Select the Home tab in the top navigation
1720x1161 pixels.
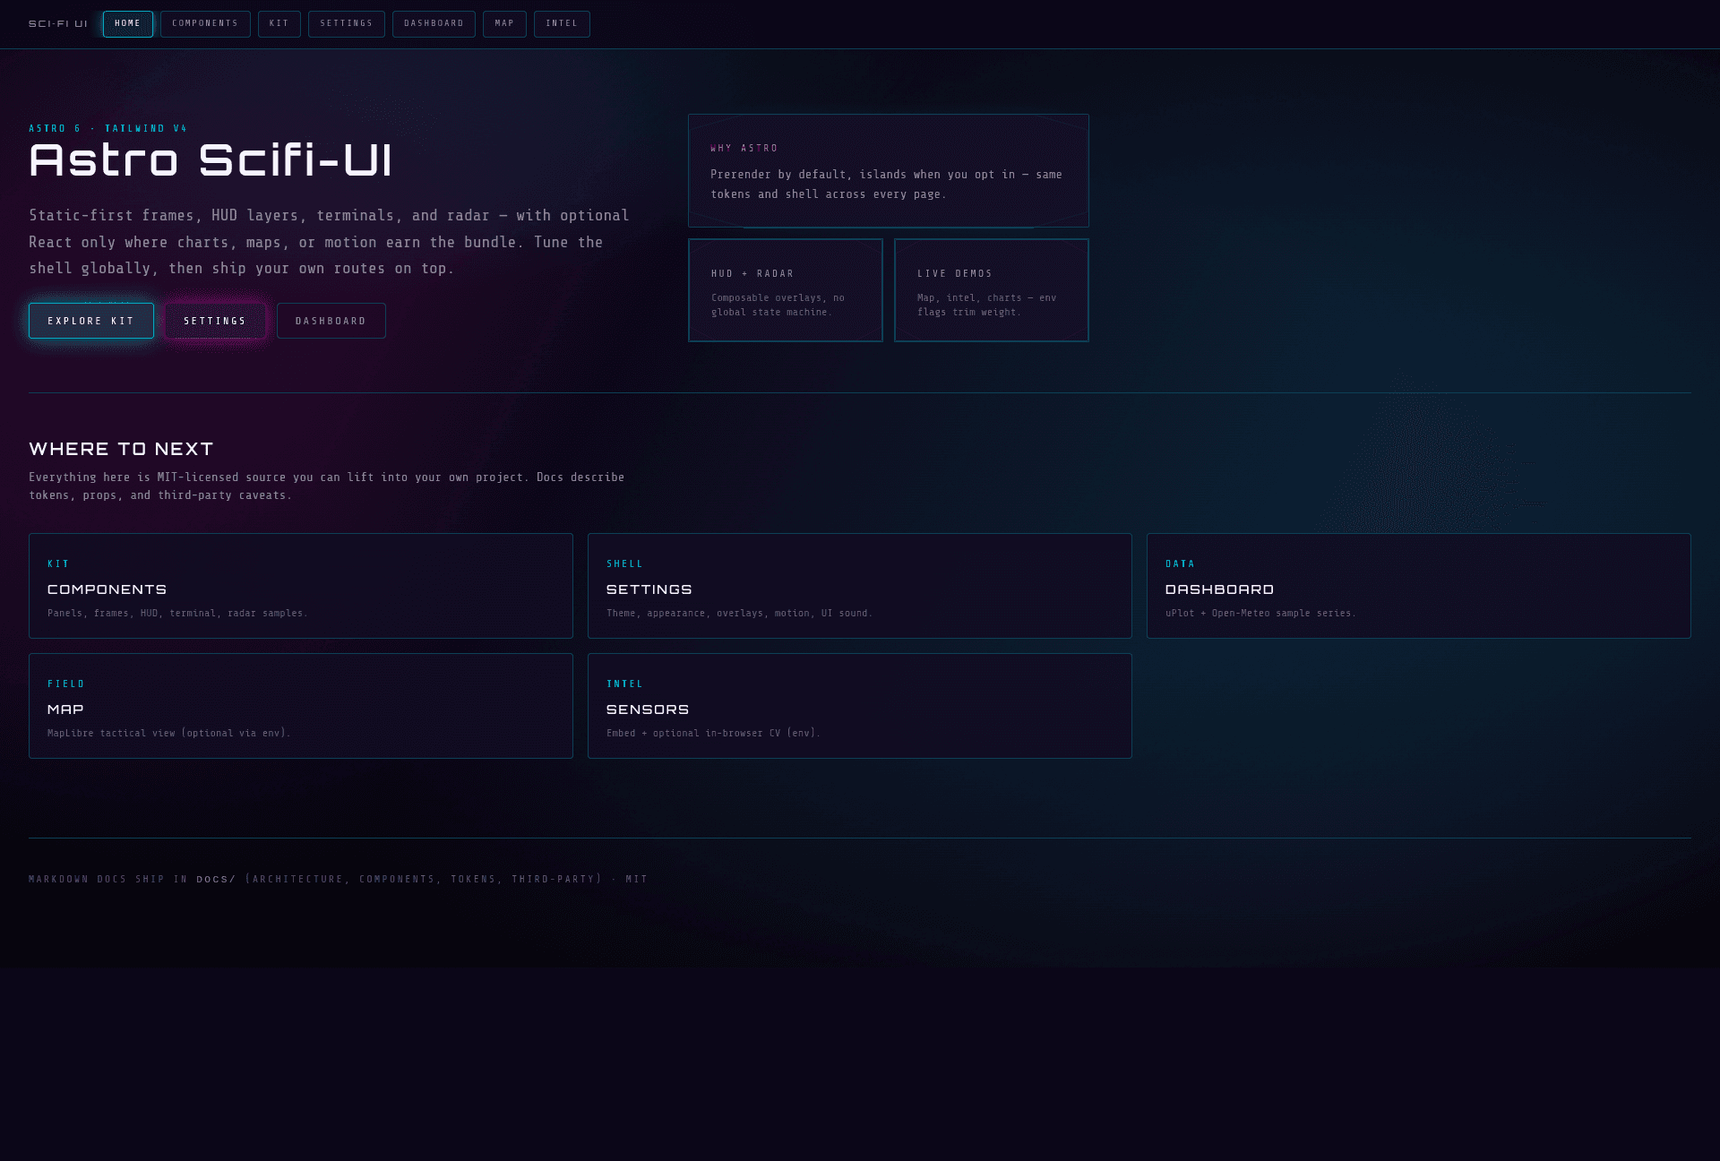click(x=128, y=24)
